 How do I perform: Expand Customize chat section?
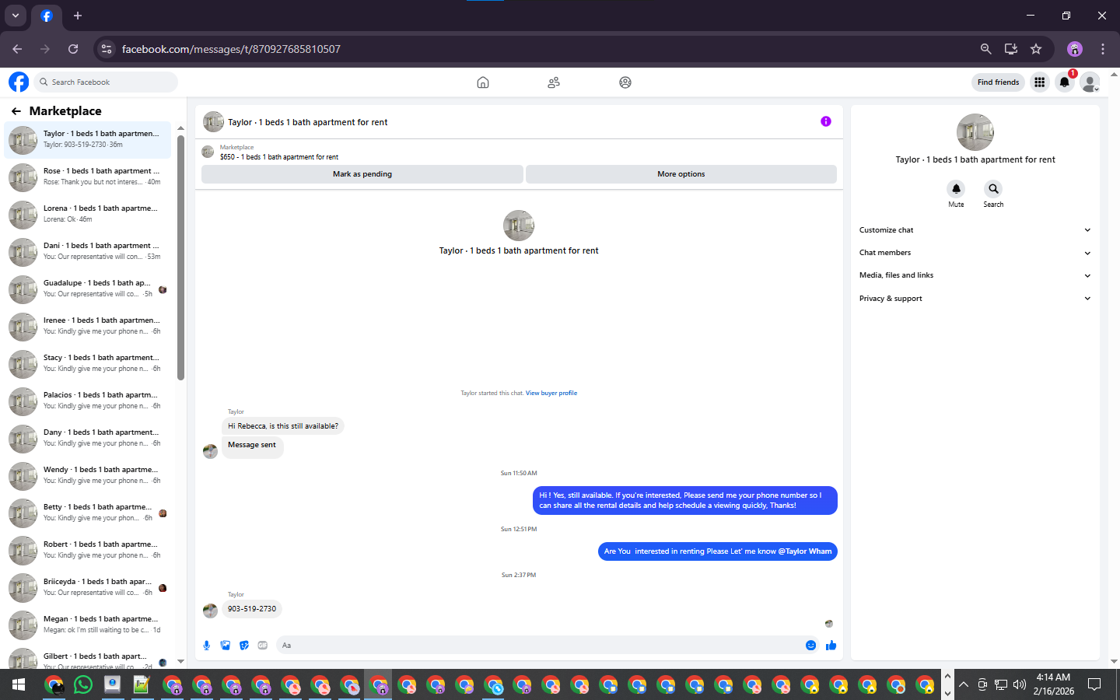tap(975, 230)
